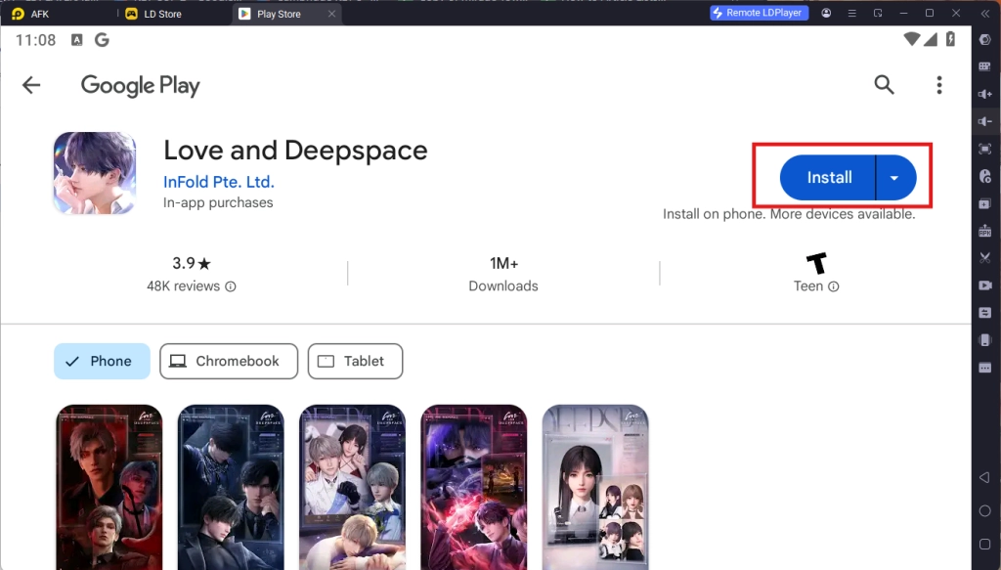
Task: Open the second screenshot with dark-haired men
Action: pos(231,487)
